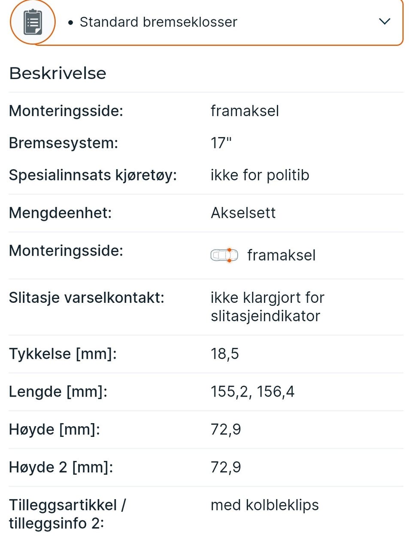Click the Mengdeenhet Akselsett value
Image resolution: width=412 pixels, height=540 pixels.
pyautogui.click(x=243, y=213)
